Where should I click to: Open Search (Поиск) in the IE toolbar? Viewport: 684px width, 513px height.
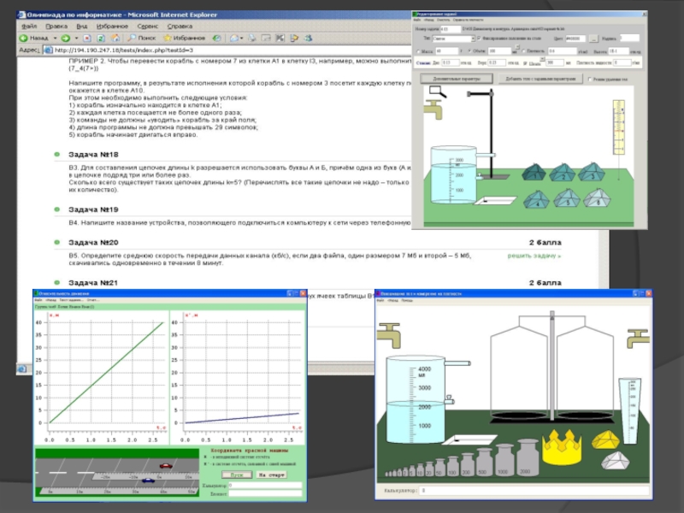(x=142, y=38)
